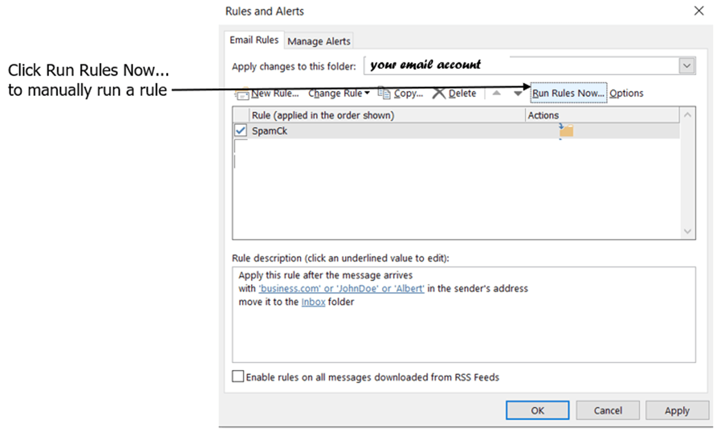The height and width of the screenshot is (437, 724).
Task: Edit the 'business.com' sender address link
Action: tap(341, 289)
